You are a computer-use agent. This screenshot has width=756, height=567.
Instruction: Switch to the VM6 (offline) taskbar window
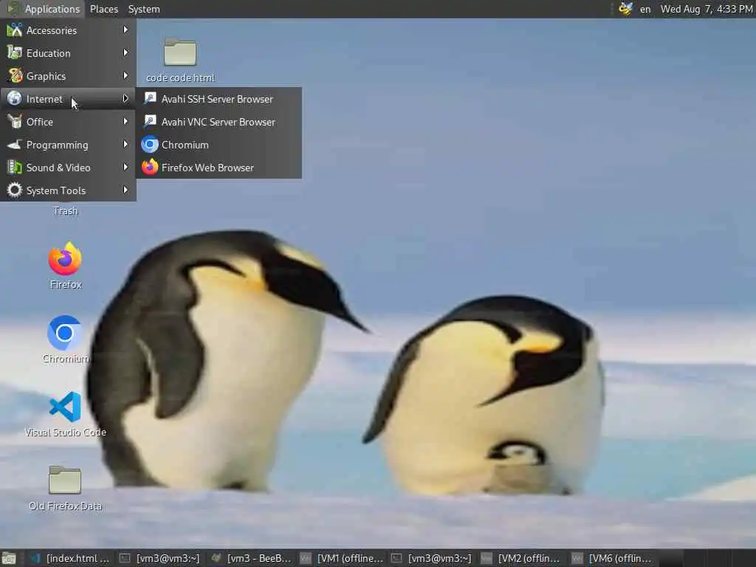[x=612, y=558]
